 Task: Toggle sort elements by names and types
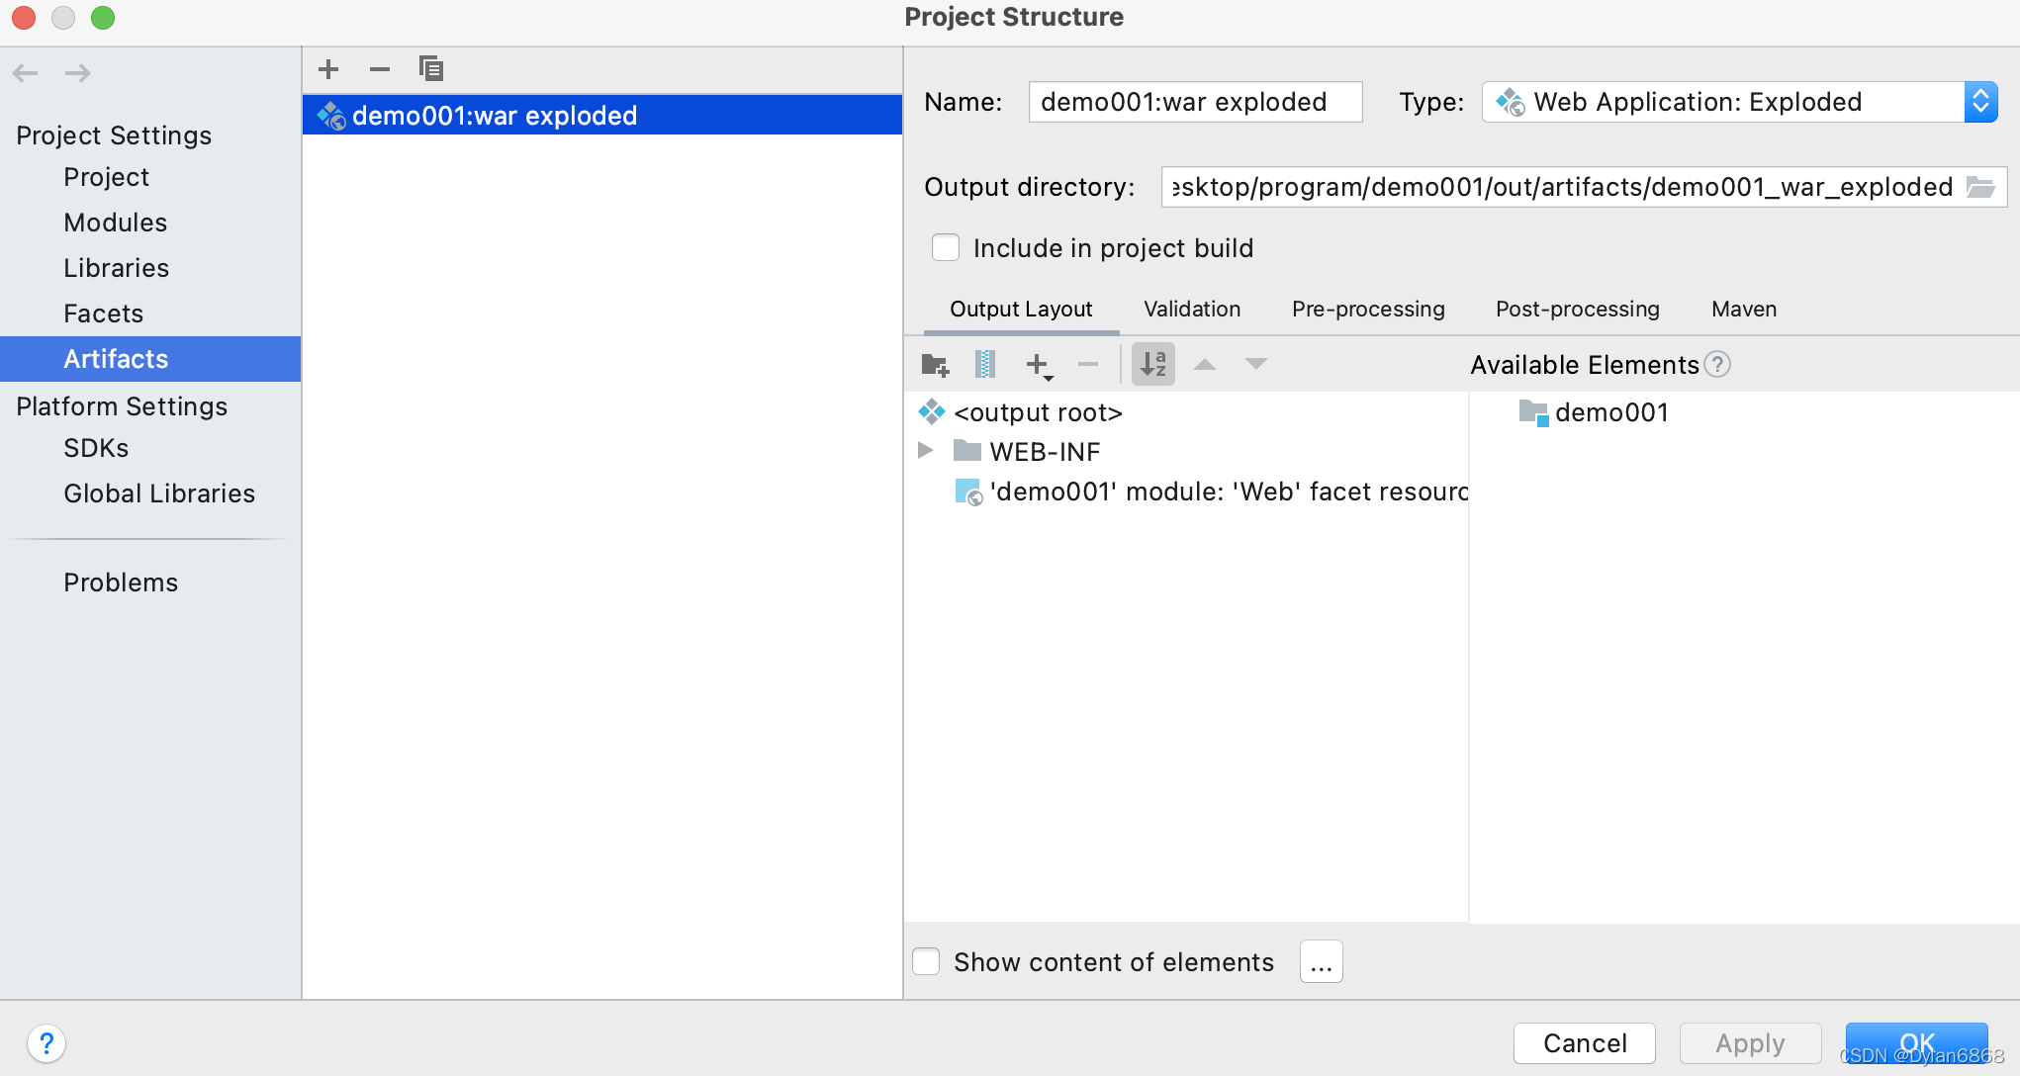pos(1153,365)
